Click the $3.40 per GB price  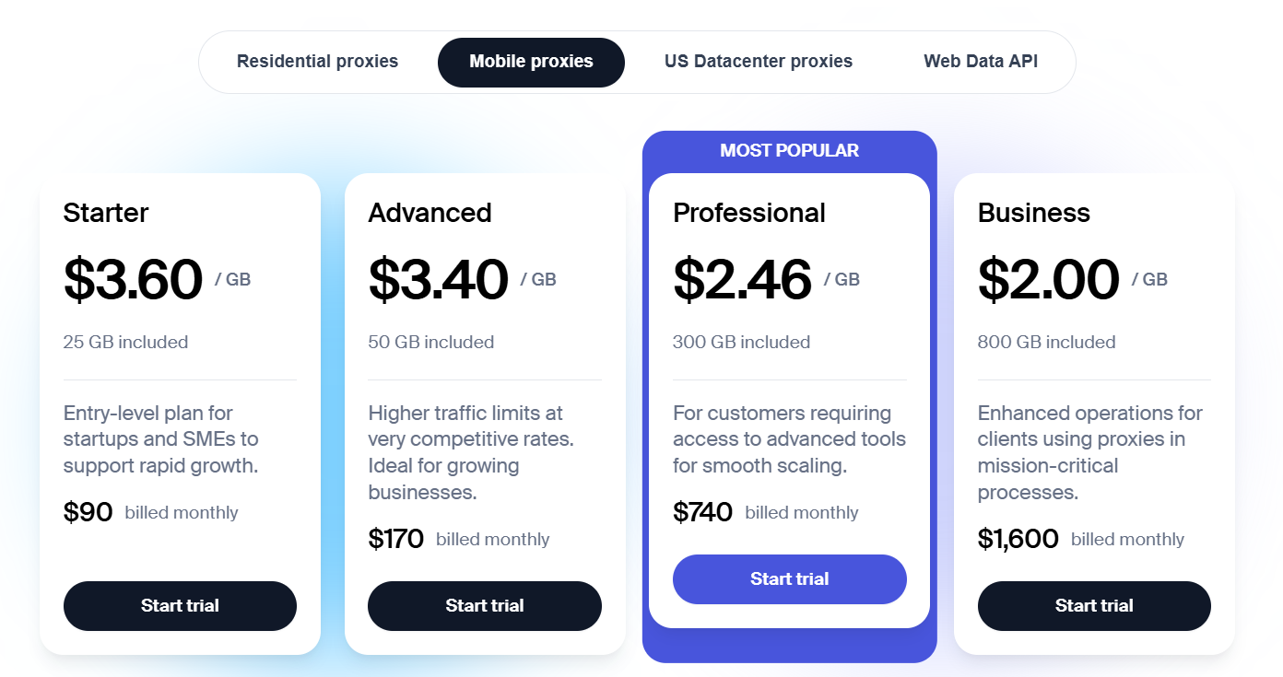coord(439,279)
